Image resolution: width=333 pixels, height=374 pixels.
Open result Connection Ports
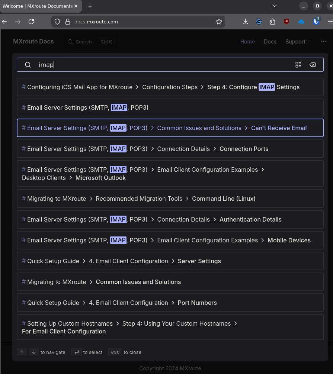point(170,149)
